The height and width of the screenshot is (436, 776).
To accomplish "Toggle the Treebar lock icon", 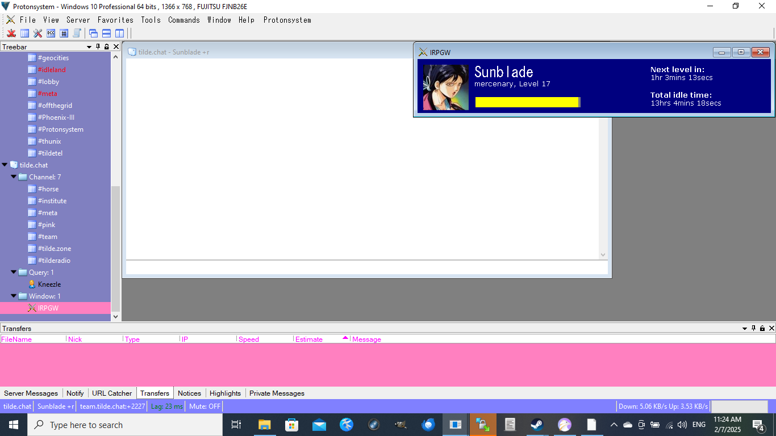I will tap(106, 47).
